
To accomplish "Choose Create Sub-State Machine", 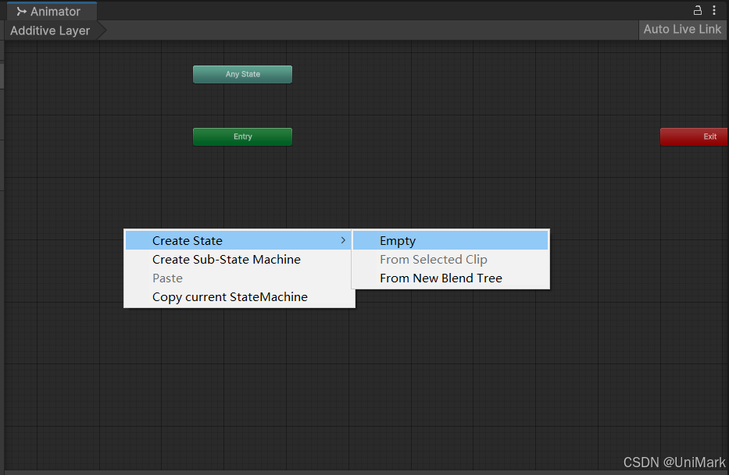I will [238, 260].
